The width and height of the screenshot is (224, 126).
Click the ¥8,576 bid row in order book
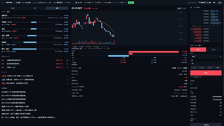point(206,29)
